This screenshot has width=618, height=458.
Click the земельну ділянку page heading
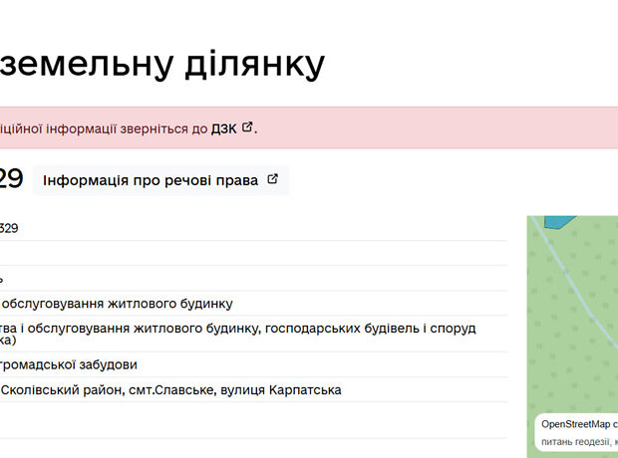(x=161, y=64)
